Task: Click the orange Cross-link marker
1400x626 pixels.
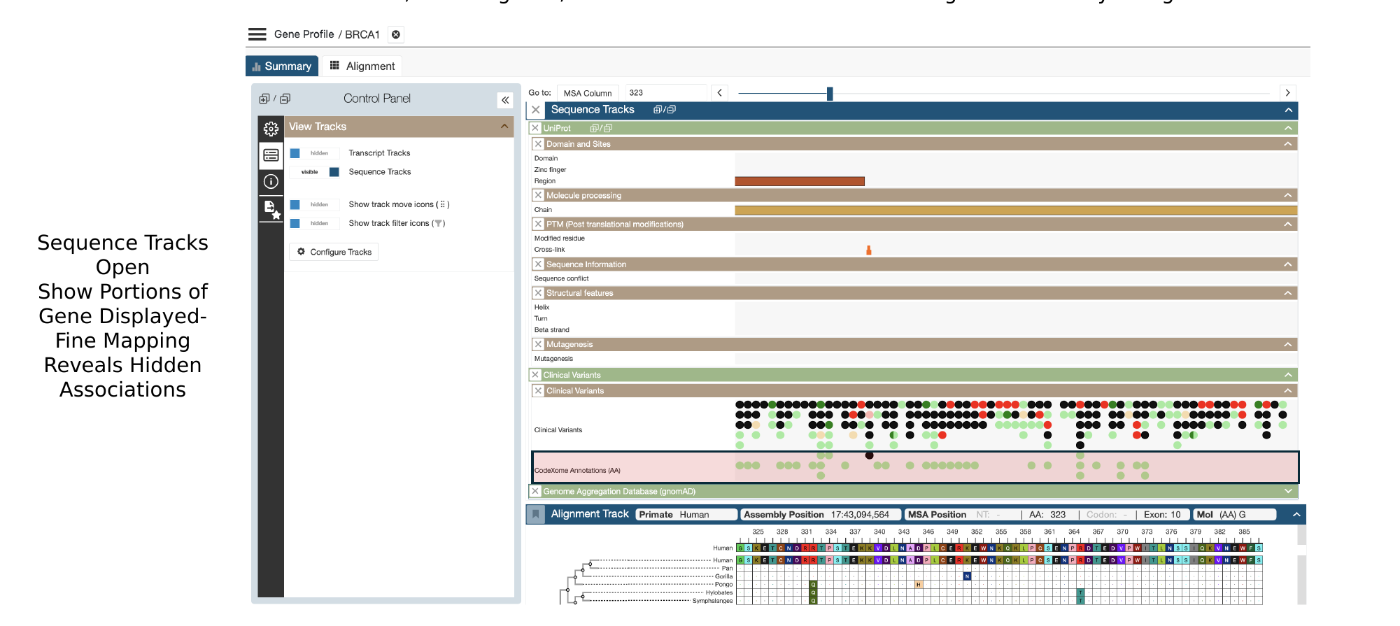Action: tap(869, 250)
